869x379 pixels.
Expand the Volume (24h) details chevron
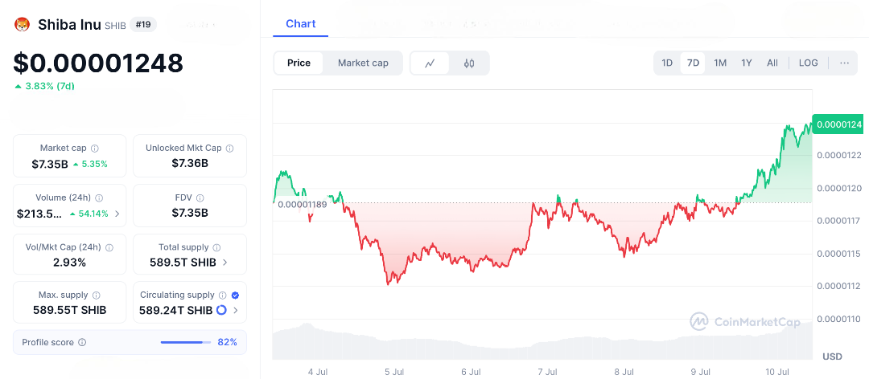pyautogui.click(x=117, y=214)
